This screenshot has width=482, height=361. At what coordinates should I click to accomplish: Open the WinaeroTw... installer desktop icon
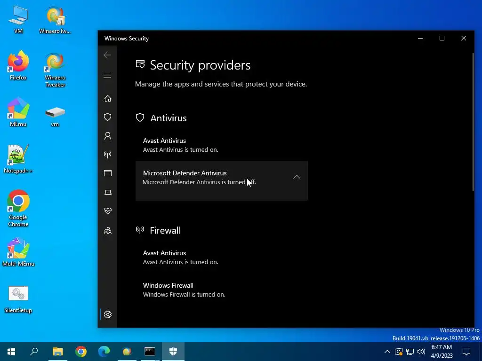click(55, 20)
